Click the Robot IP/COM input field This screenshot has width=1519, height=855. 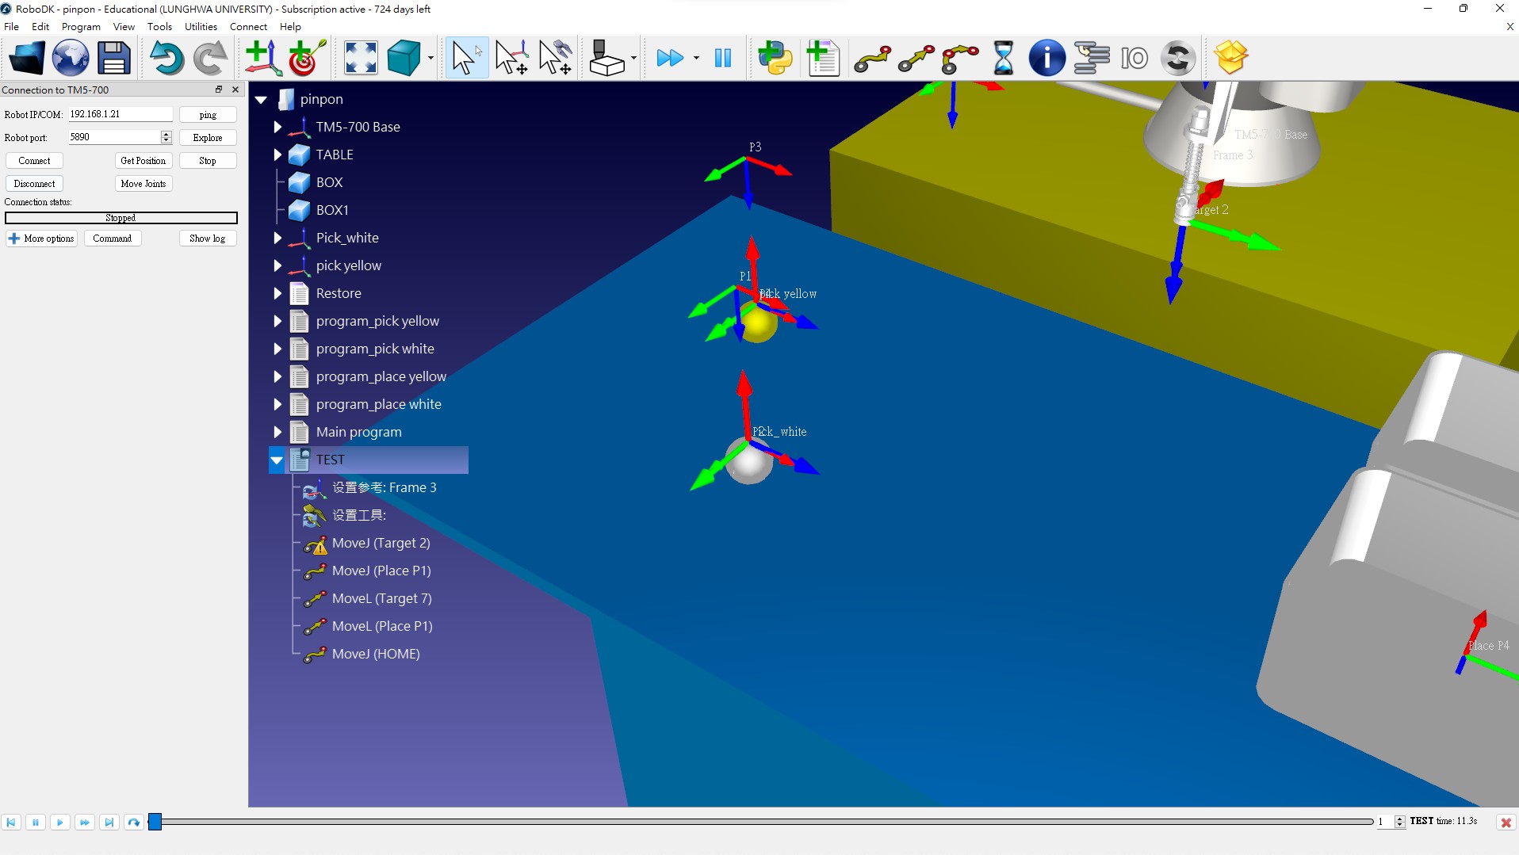pos(120,115)
